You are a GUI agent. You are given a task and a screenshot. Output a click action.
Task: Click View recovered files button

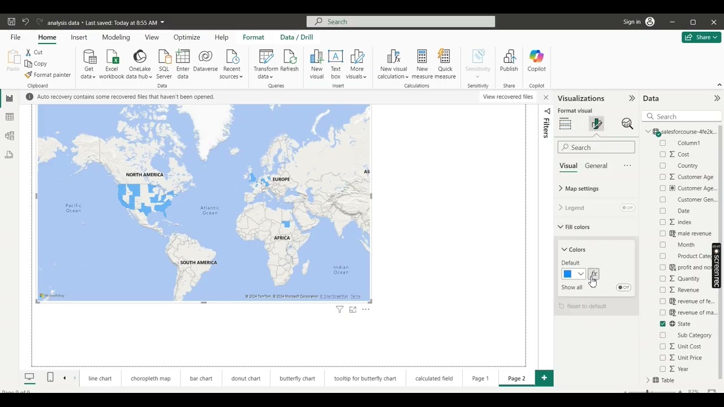coord(508,97)
